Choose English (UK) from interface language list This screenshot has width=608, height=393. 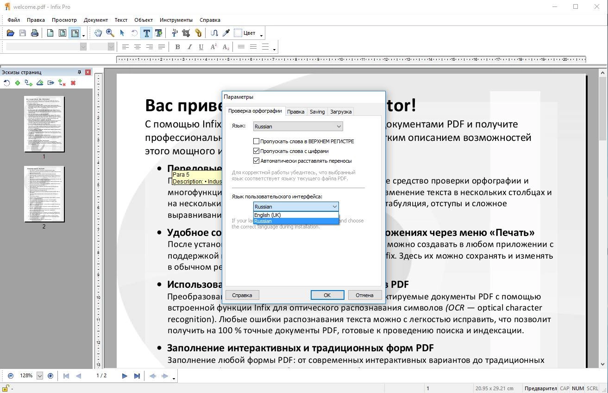(296, 215)
